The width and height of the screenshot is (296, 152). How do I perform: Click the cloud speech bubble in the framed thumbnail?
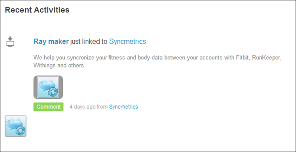pyautogui.click(x=47, y=85)
